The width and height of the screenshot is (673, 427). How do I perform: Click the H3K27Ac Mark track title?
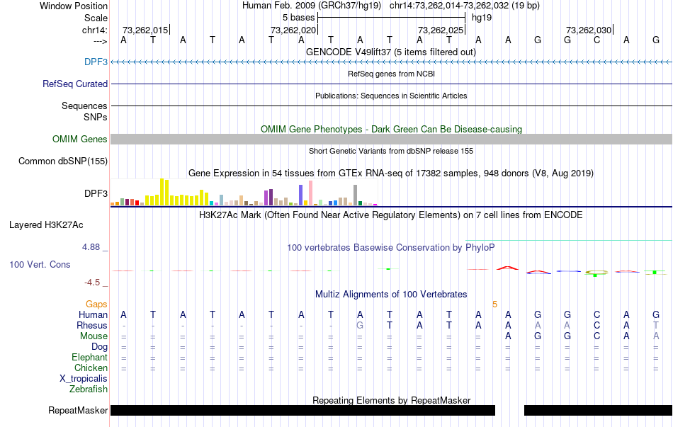[390, 215]
